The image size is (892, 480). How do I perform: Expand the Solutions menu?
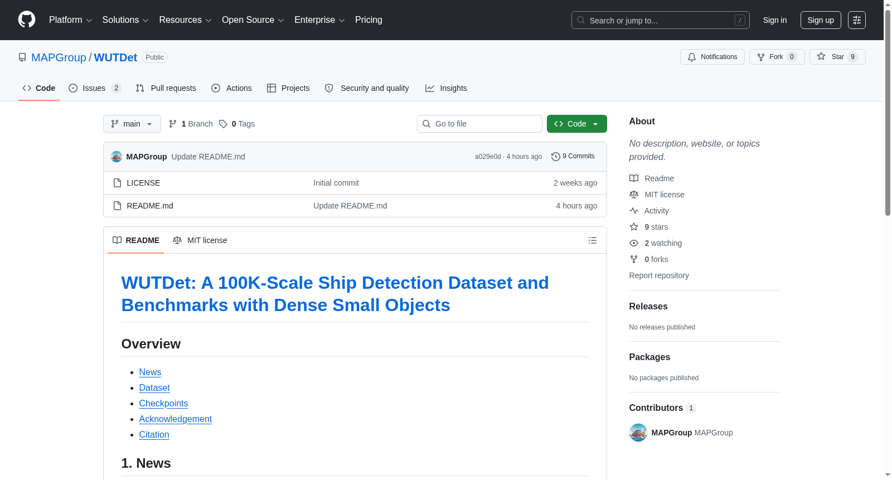(x=125, y=20)
